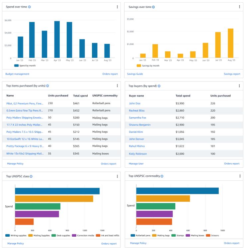Click Correction media legend swatch
Screen dimensions: 245x250
point(74,235)
